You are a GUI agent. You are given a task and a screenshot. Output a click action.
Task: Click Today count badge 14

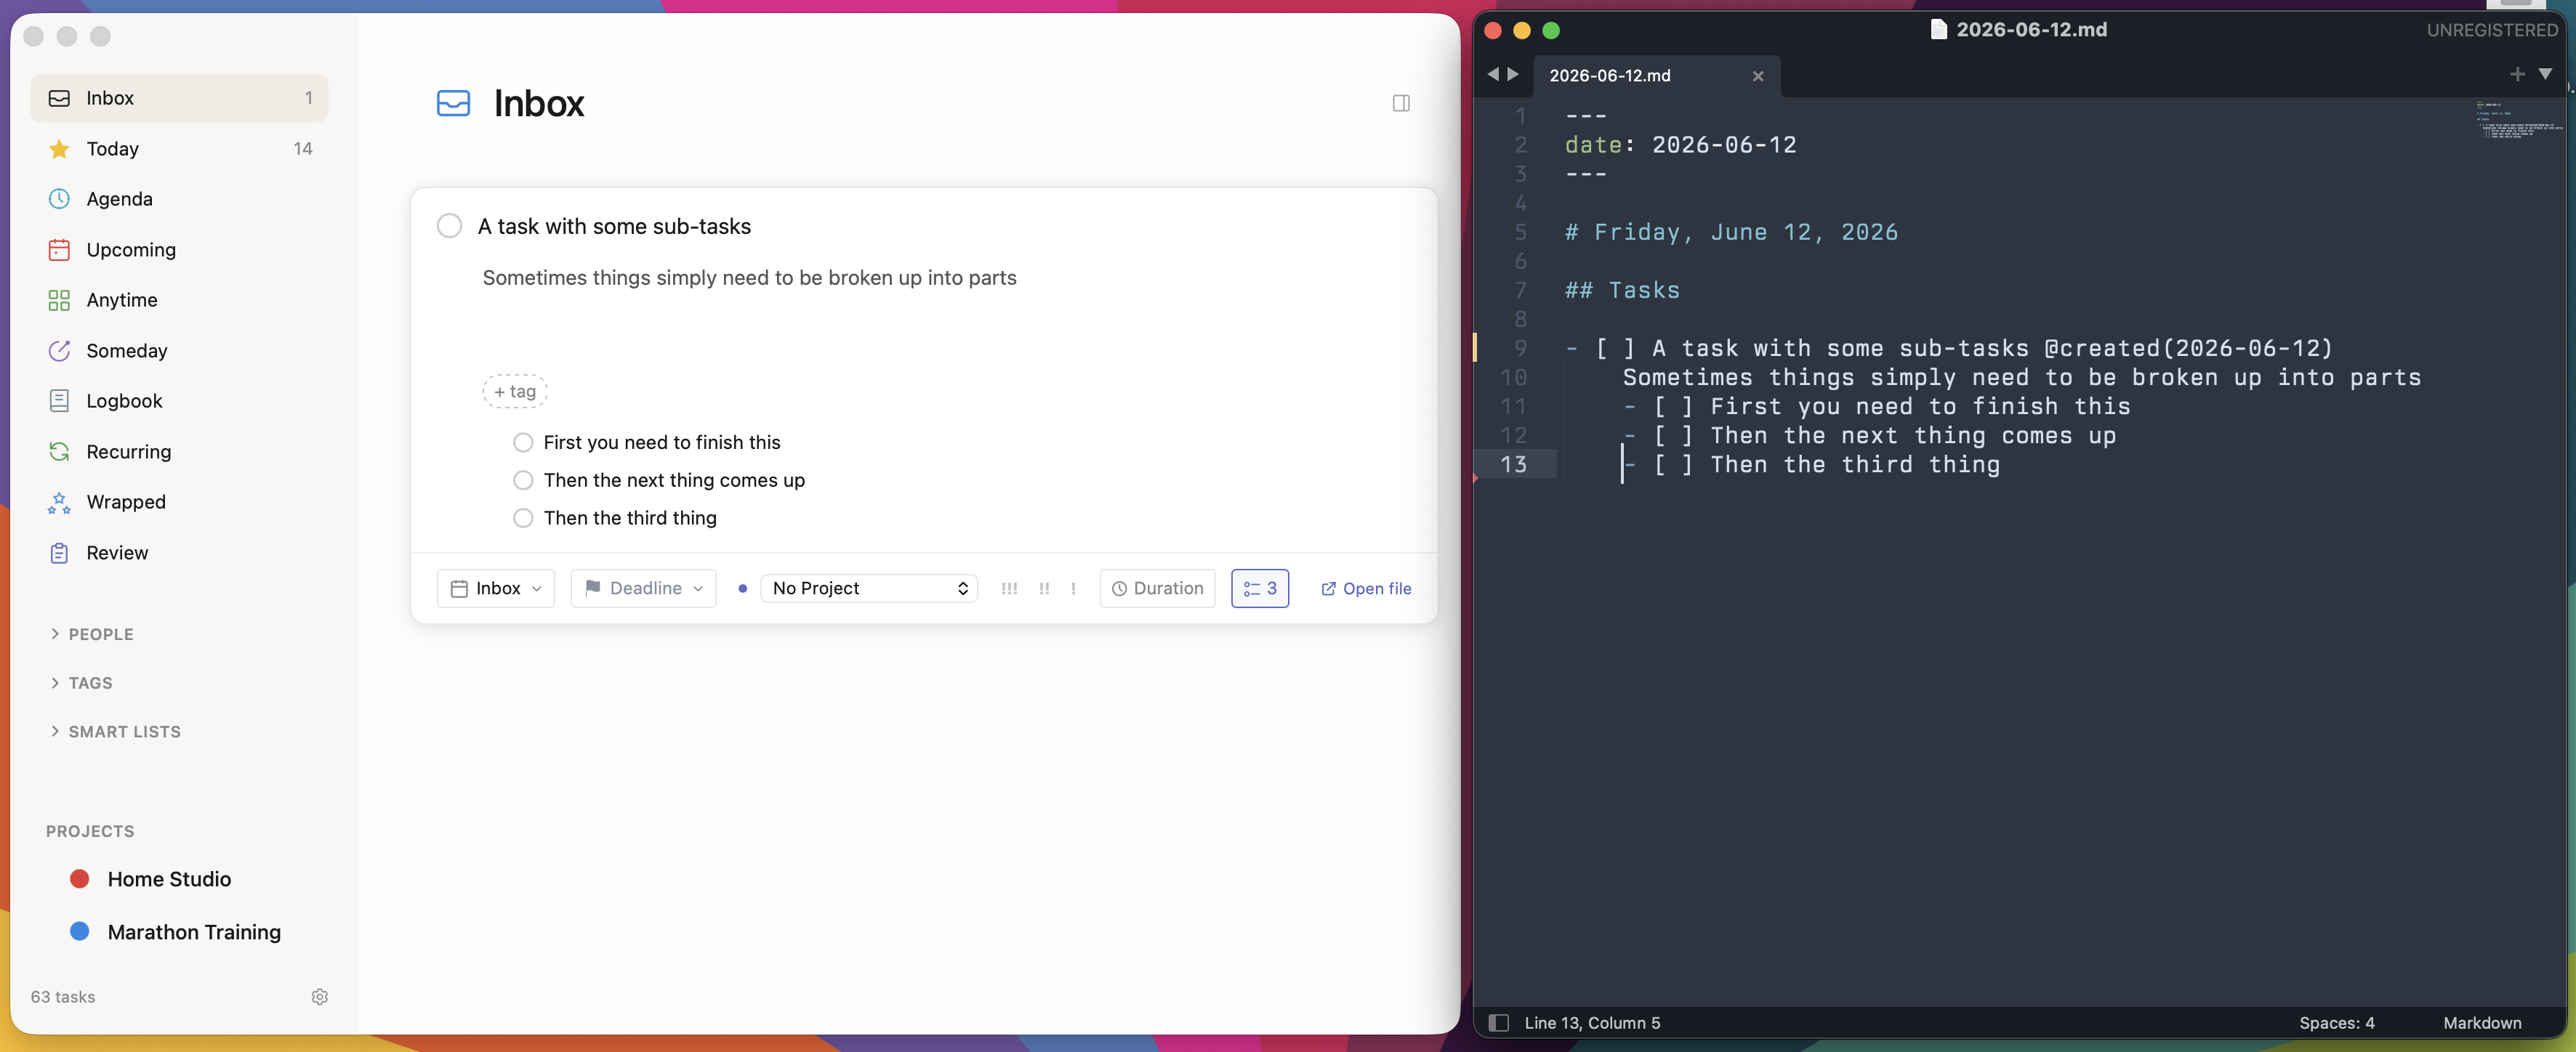[302, 148]
